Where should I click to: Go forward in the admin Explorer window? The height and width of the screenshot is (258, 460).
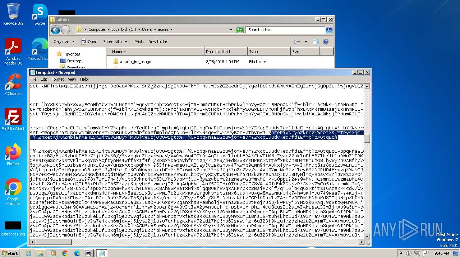(x=65, y=30)
